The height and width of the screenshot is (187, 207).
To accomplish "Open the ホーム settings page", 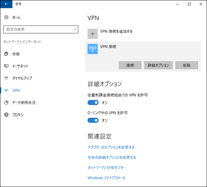I will [16, 18].
